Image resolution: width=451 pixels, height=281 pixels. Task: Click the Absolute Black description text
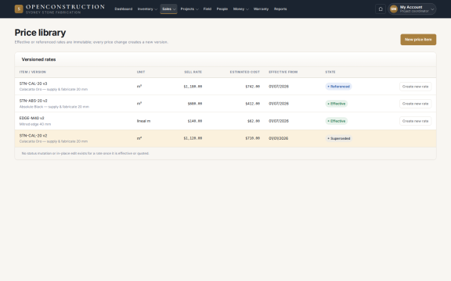point(54,107)
